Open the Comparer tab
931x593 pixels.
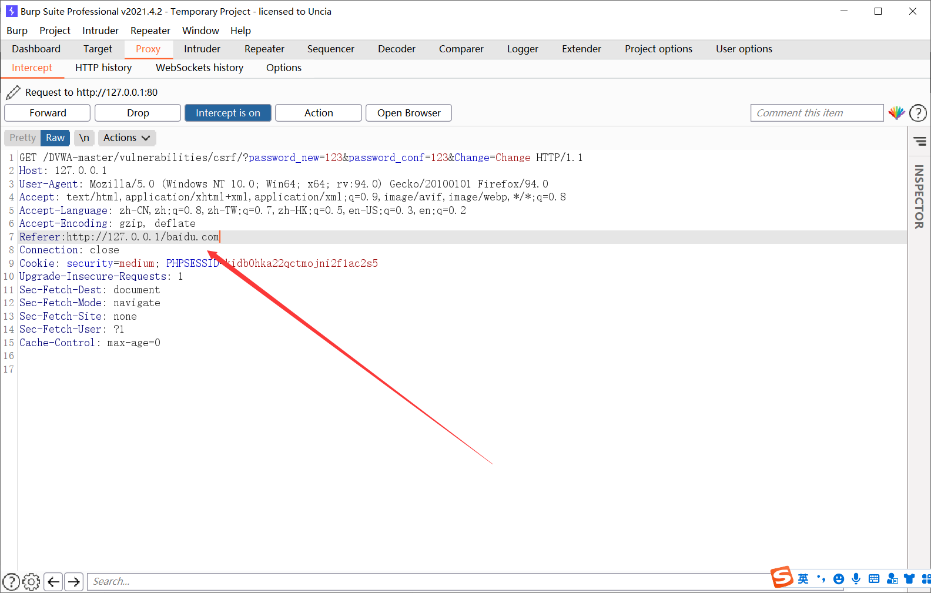tap(461, 49)
